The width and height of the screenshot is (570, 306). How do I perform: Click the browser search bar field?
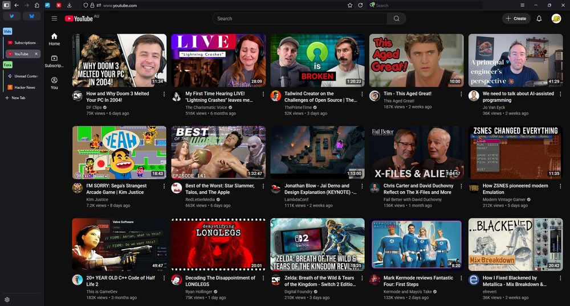(x=425, y=6)
